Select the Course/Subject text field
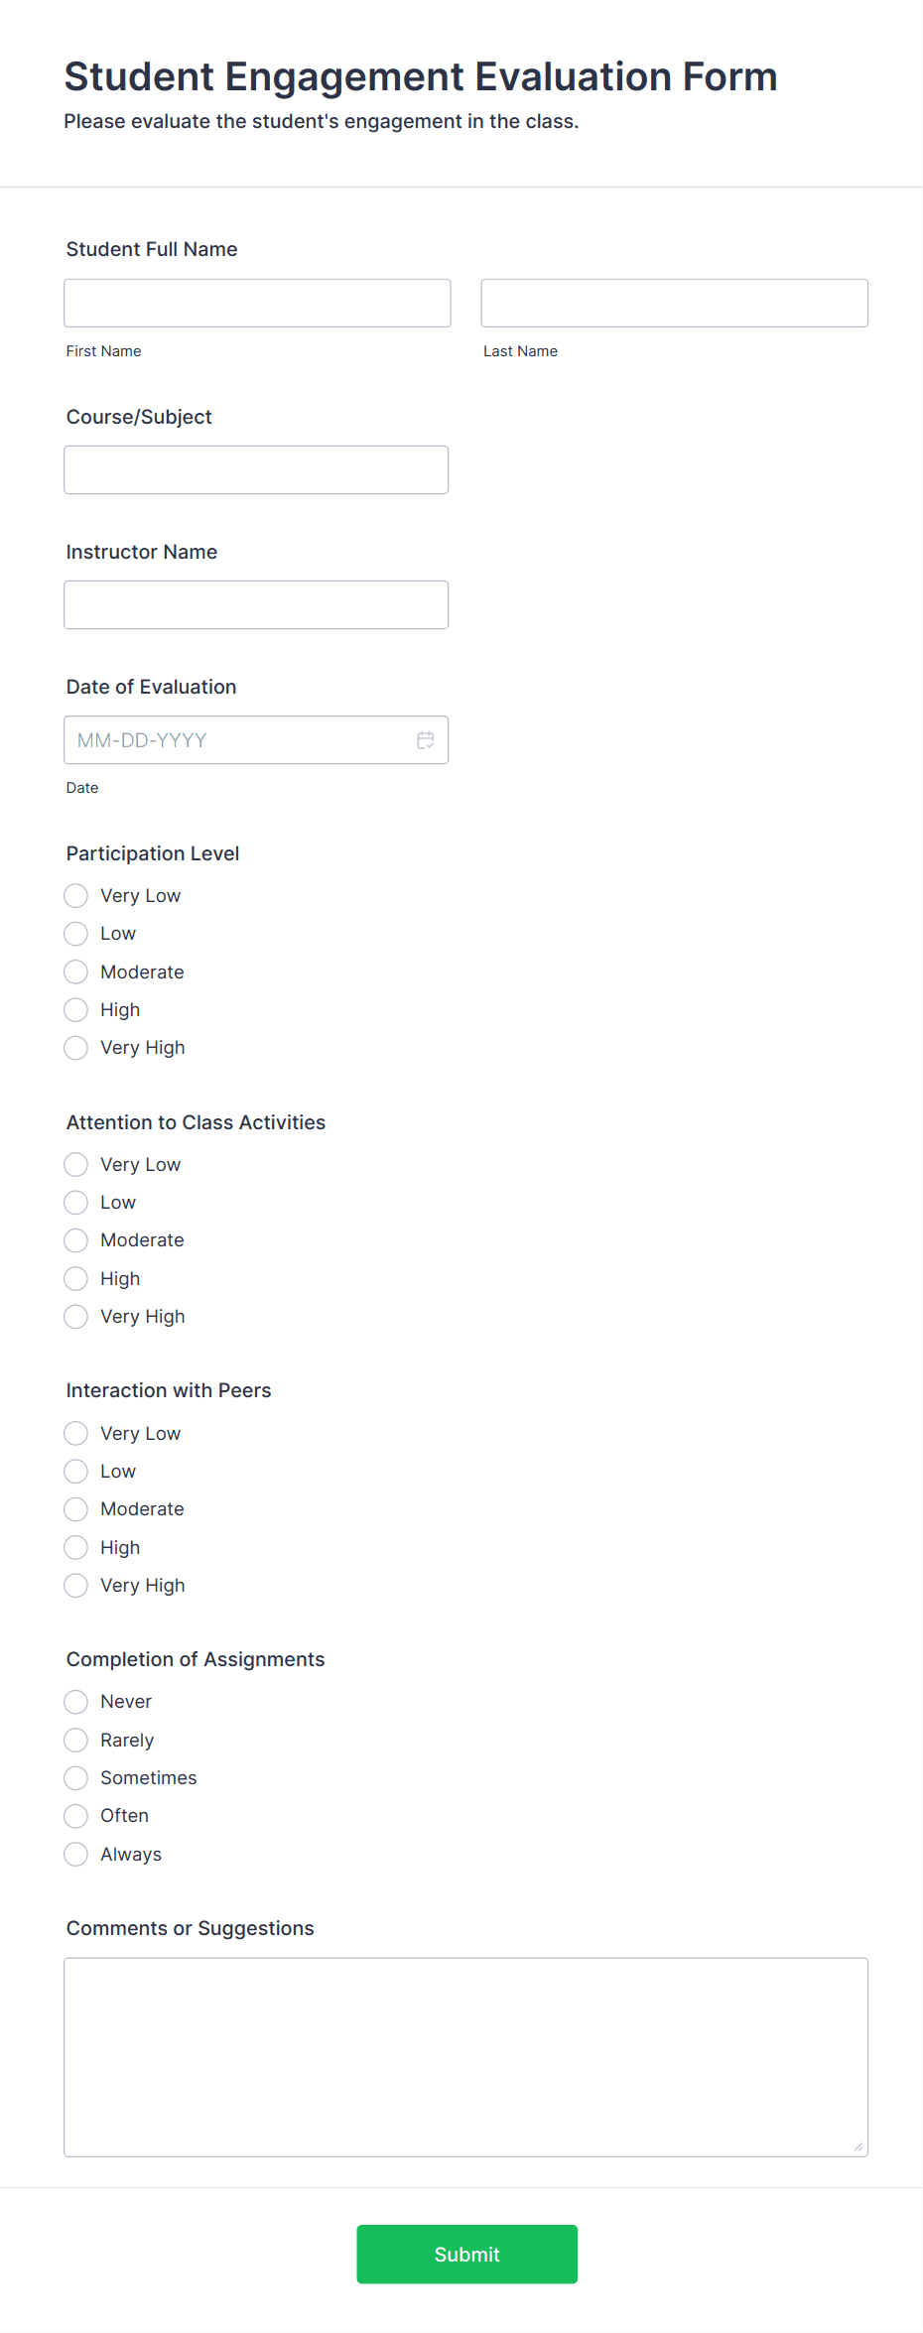Screen dimensions: 923x2333 coord(256,469)
